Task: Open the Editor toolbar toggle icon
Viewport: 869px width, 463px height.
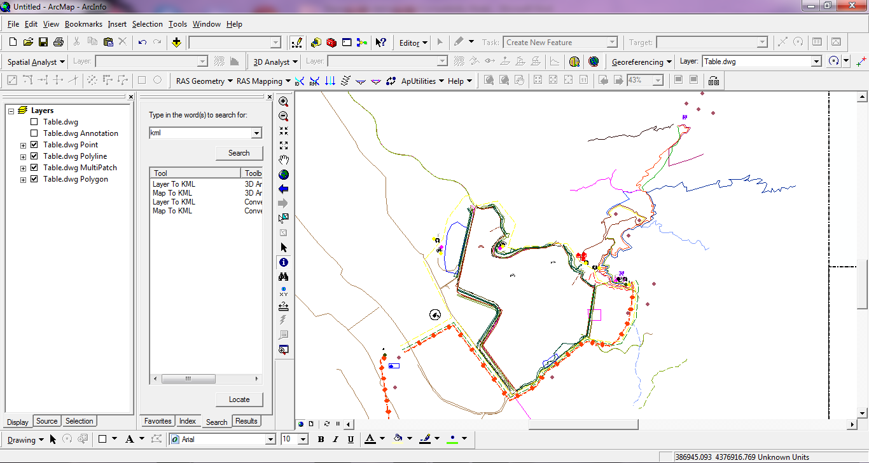Action: 296,43
